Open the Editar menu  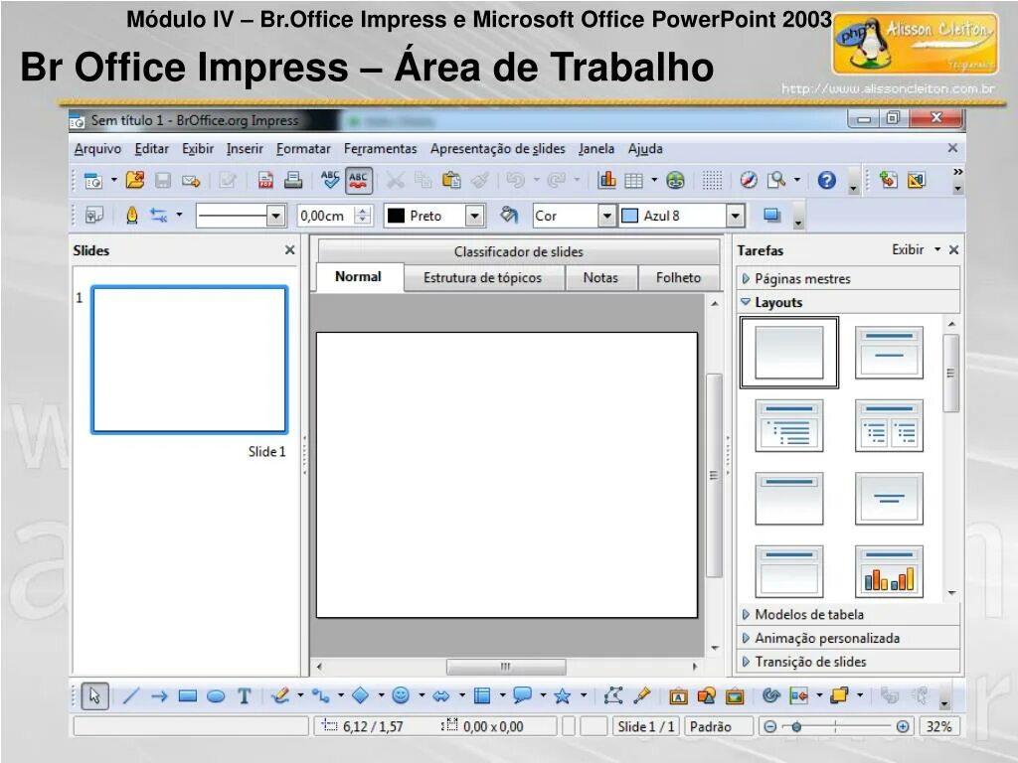[x=151, y=149]
